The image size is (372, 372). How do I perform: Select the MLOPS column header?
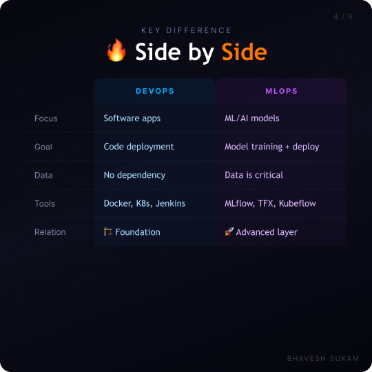coord(281,91)
